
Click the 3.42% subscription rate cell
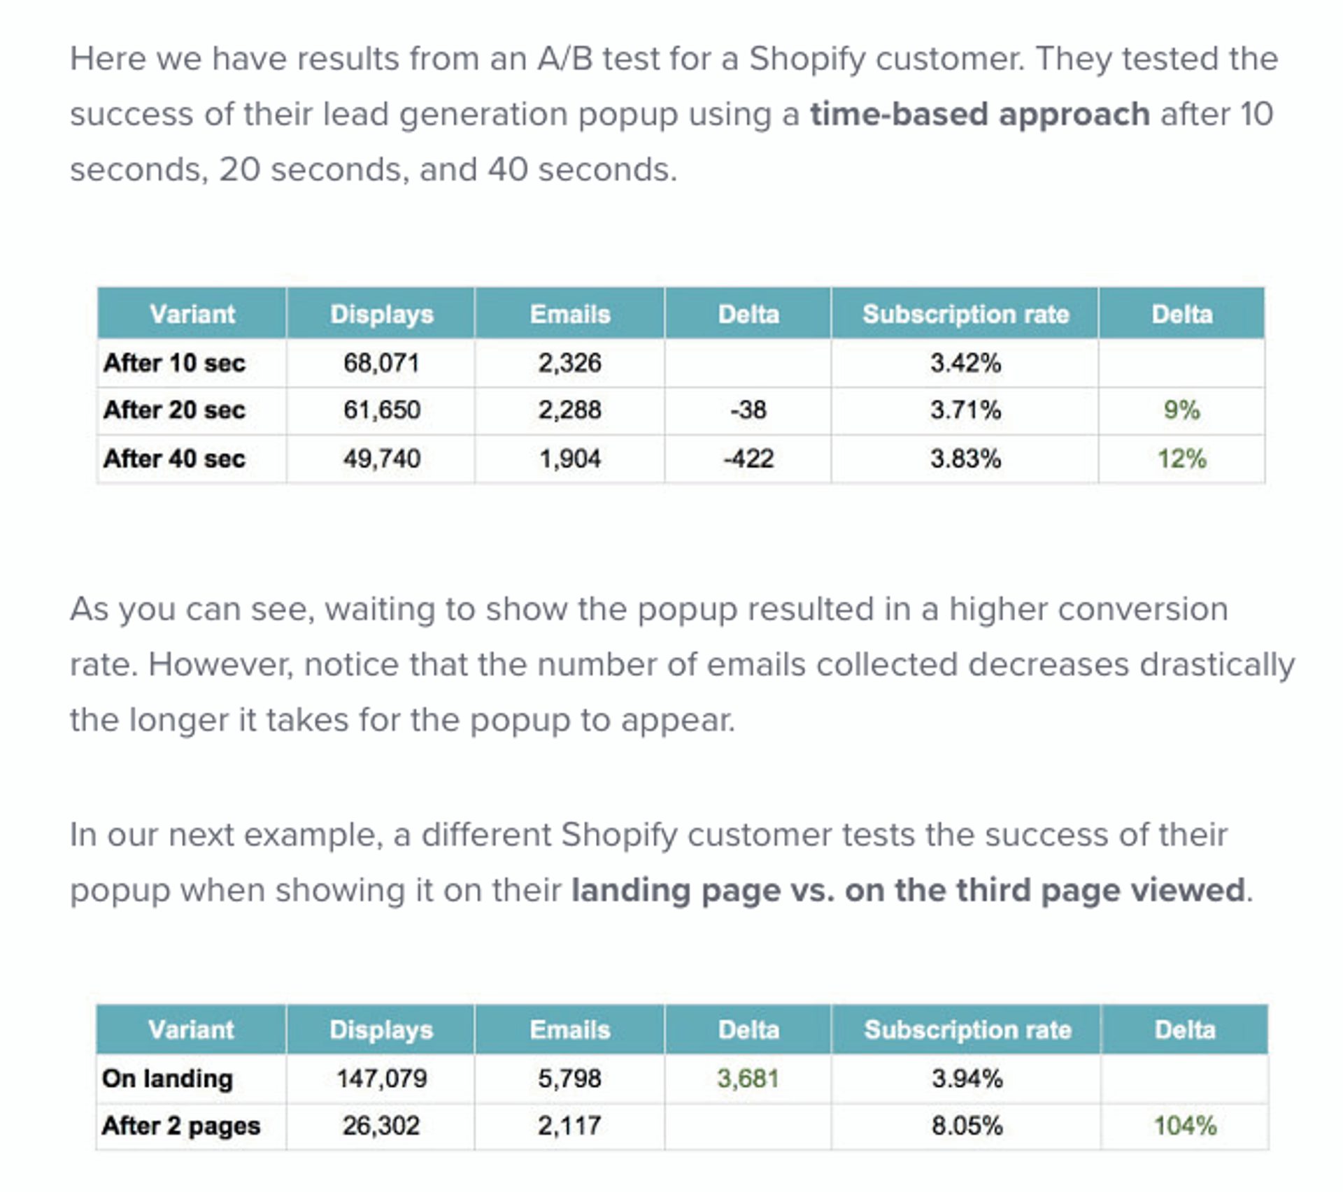[965, 363]
